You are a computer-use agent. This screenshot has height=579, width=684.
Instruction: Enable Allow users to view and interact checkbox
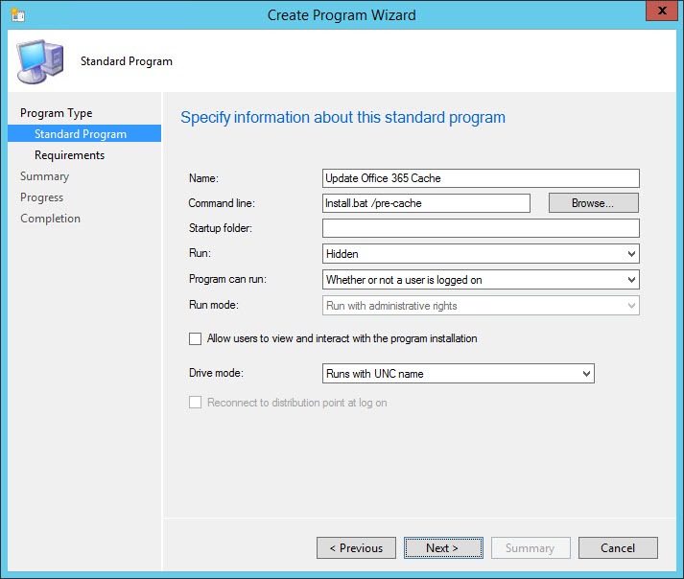[196, 338]
